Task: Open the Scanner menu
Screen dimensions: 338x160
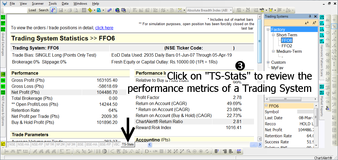Action: point(37,4)
